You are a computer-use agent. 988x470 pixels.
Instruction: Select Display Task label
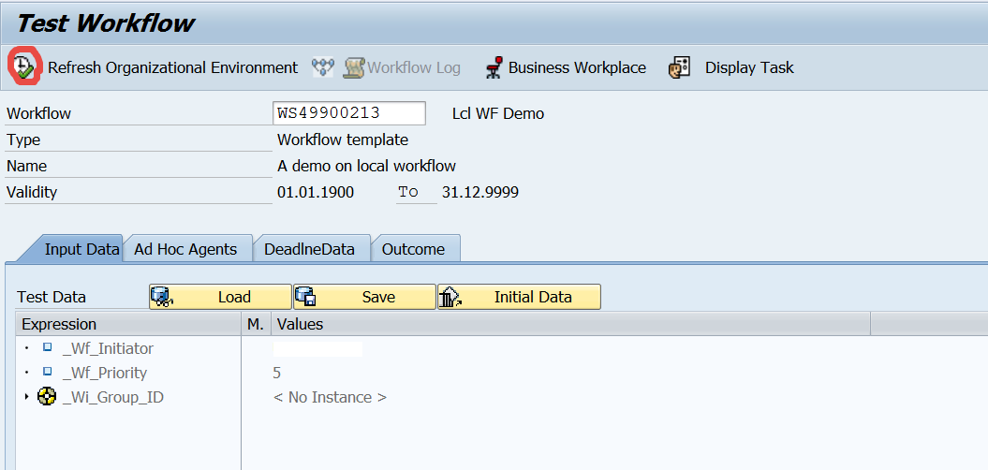coord(749,67)
